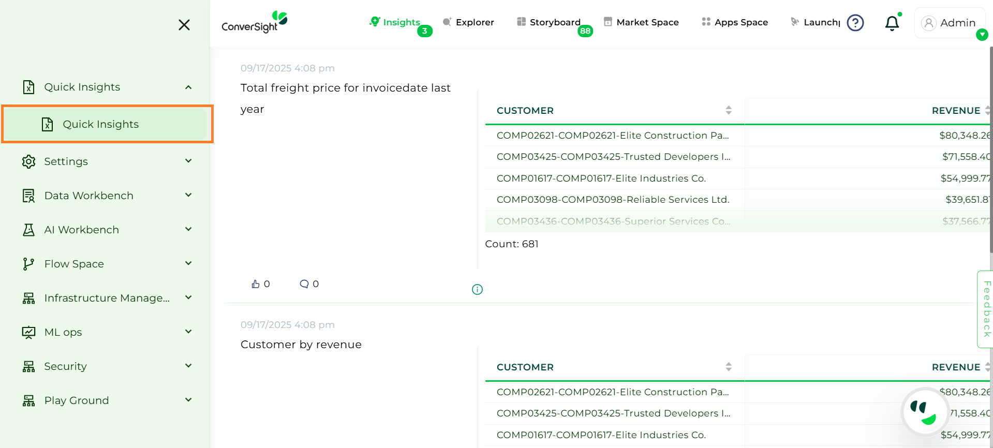This screenshot has width=993, height=448.
Task: Open the help question mark icon
Action: coord(855,23)
